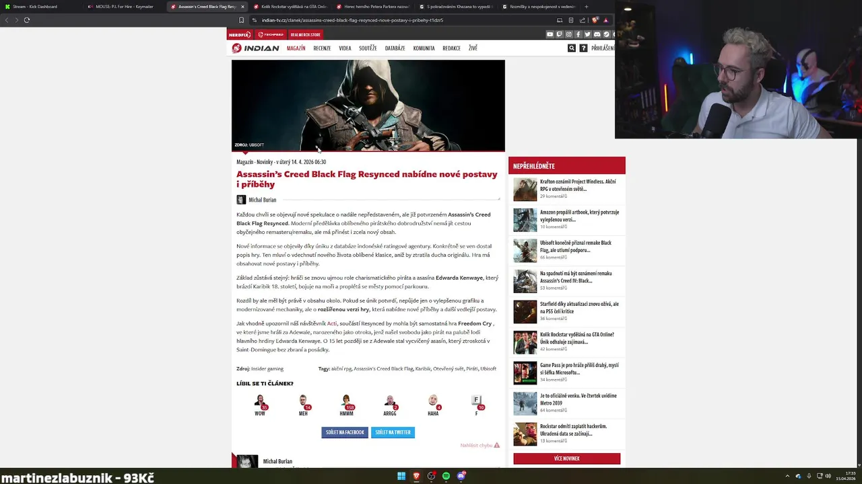
Task: Open the reader mode icon in the address bar
Action: (571, 20)
